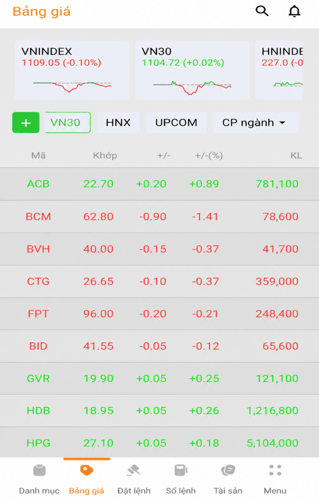Select the VN30 watchlist tab
Viewport: 319px width, 501px height.
click(x=68, y=122)
